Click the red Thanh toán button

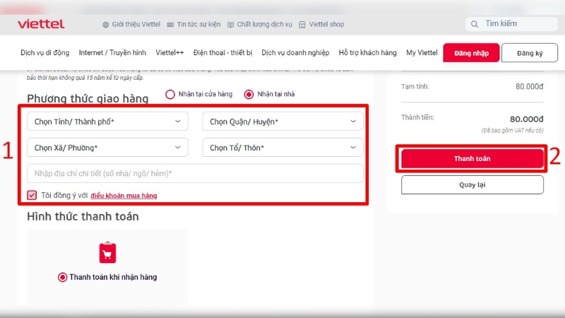point(472,158)
